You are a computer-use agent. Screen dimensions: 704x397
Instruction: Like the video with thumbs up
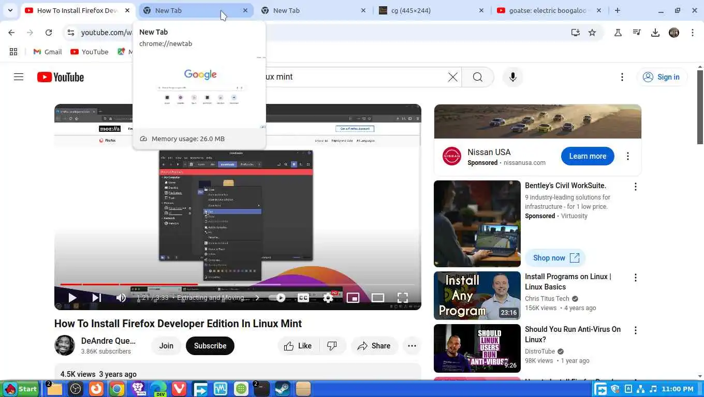[x=298, y=346]
